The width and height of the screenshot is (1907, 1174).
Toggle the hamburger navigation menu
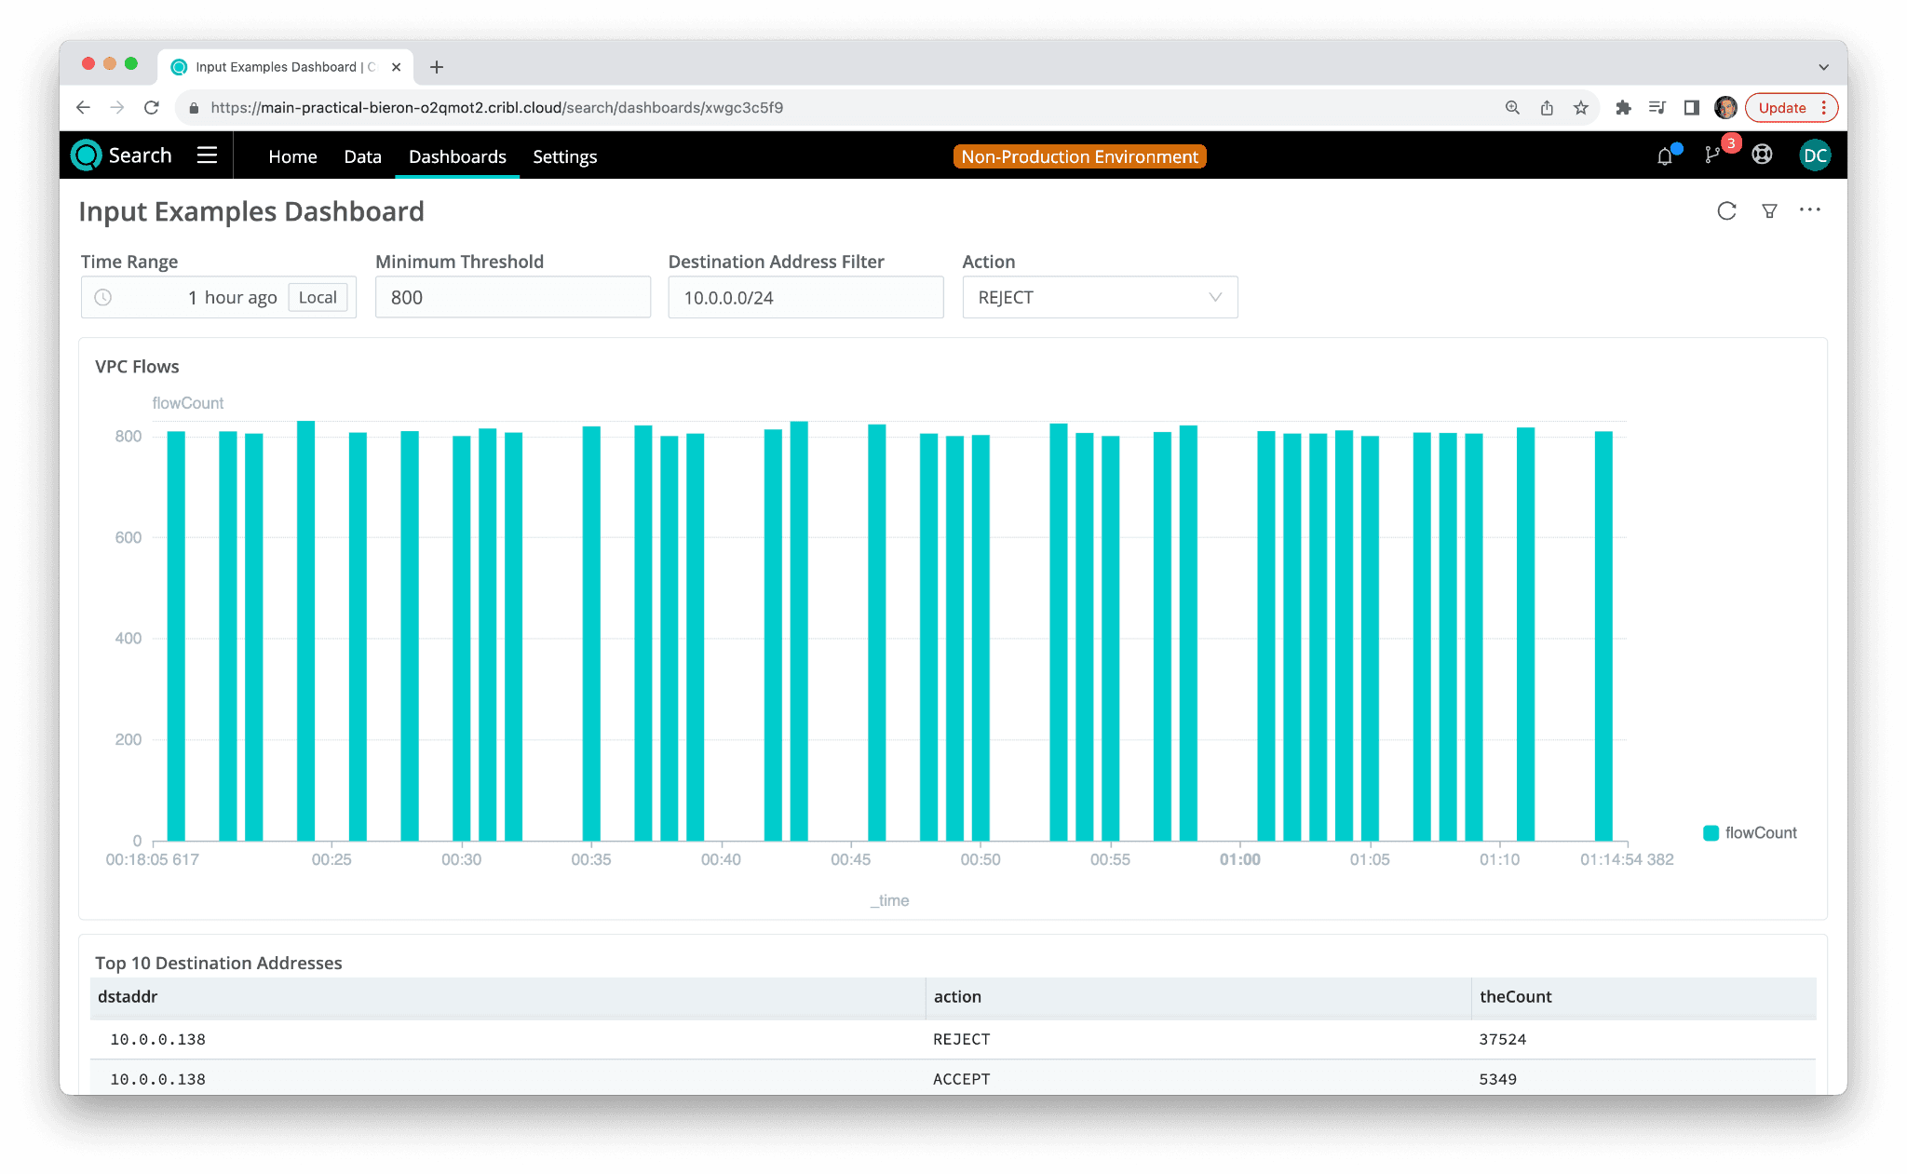207,155
